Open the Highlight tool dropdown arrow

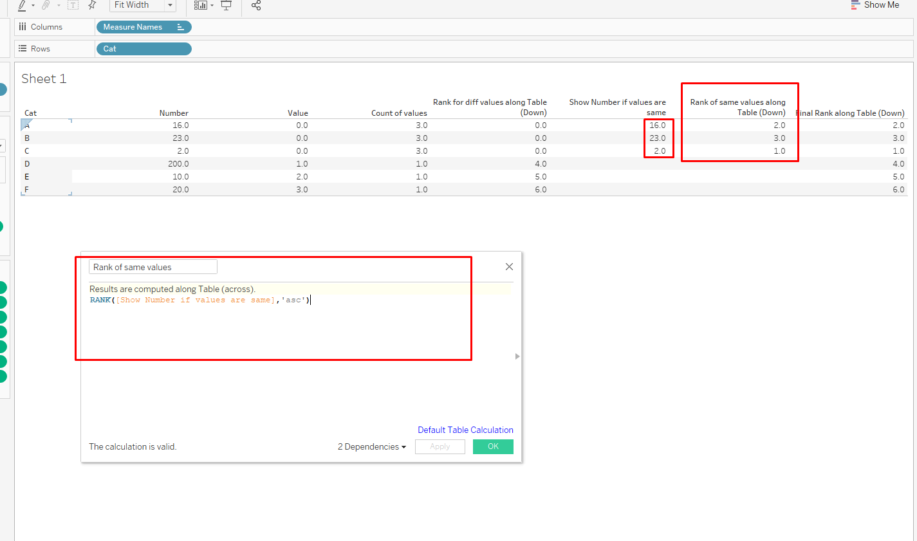(x=33, y=6)
